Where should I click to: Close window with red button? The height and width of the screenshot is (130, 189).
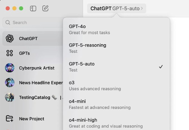pyautogui.click(x=8, y=8)
